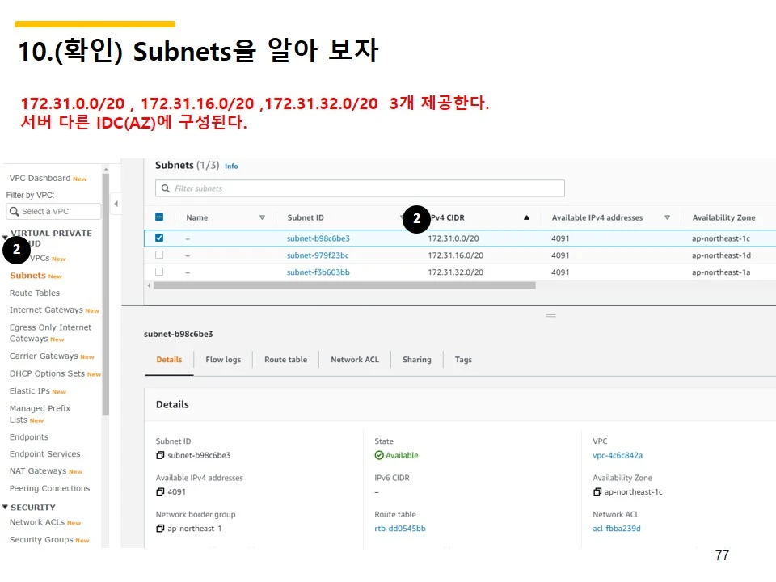Collapse the left navigation panel with the chevron
This screenshot has height=582, width=776.
[117, 202]
